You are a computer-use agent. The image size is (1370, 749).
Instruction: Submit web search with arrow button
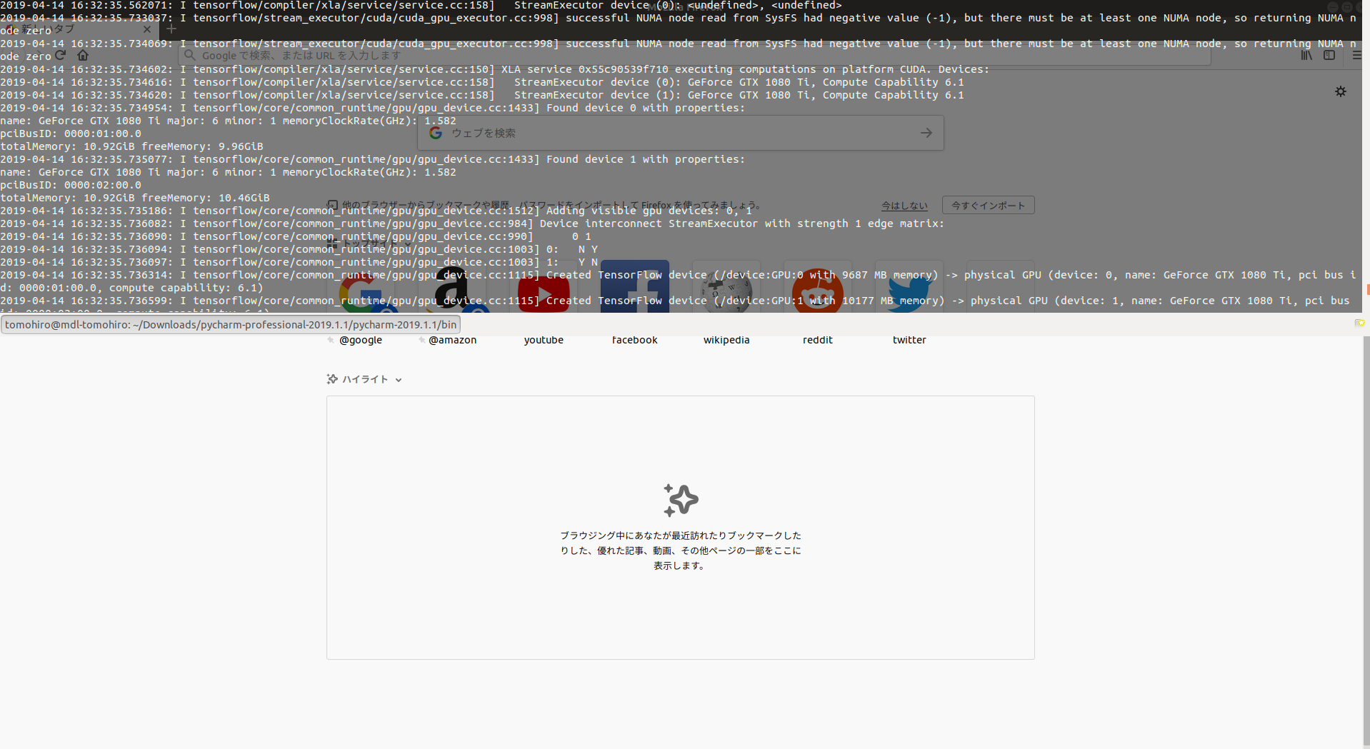click(926, 133)
